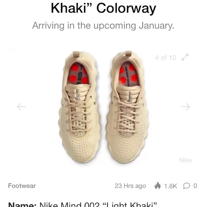The image size is (207, 207).
Task: Click the "Khaki" Colorway headline
Action: pyautogui.click(x=103, y=8)
